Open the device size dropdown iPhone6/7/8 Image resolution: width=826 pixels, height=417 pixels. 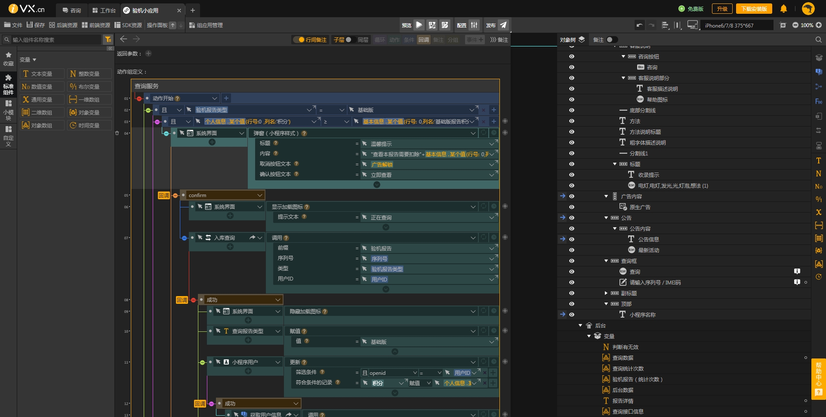coord(737,25)
